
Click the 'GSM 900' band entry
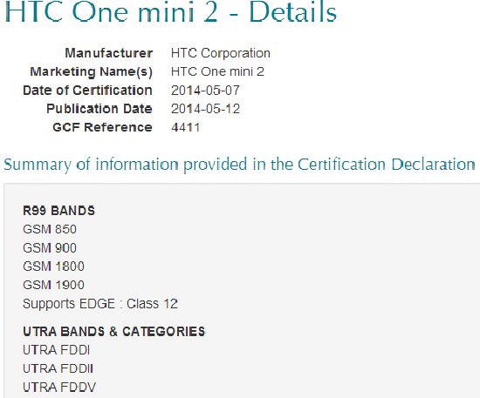[50, 248]
